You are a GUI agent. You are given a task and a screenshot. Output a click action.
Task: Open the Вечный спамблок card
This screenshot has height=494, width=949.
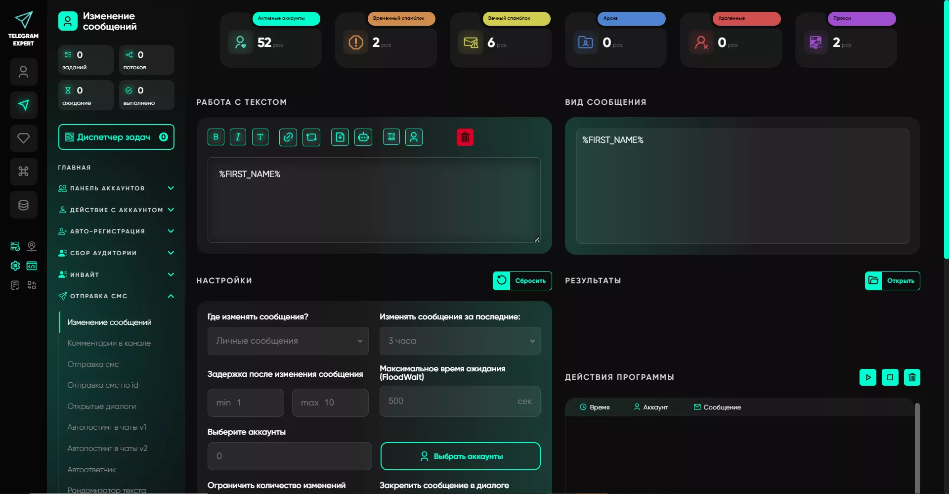click(x=501, y=40)
